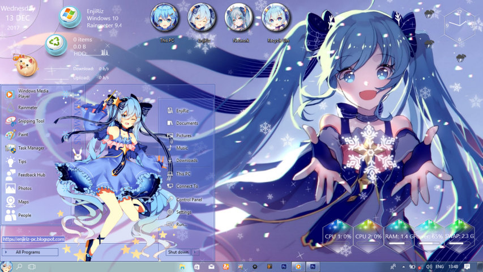Open taskbar search magnifier

pyautogui.click(x=19, y=266)
